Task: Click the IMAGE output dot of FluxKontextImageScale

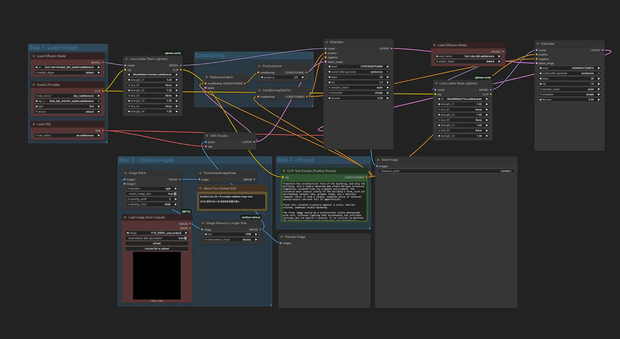Action: (254, 179)
